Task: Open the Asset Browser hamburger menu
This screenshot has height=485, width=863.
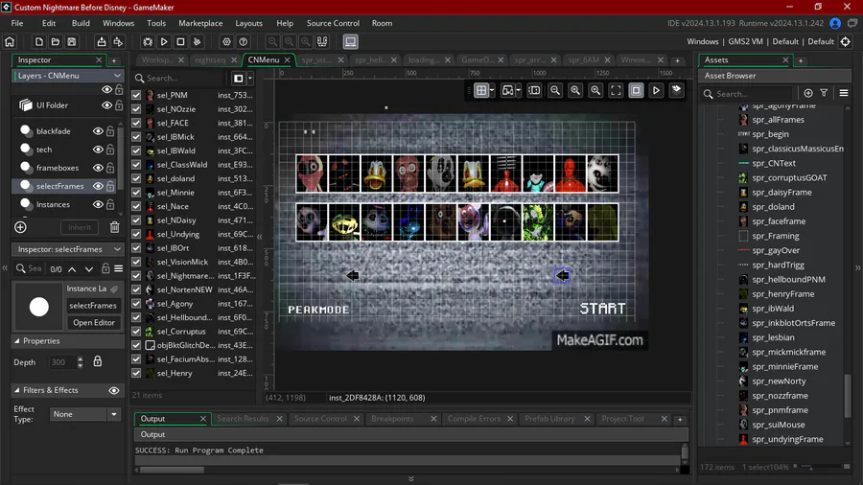Action: pos(844,94)
